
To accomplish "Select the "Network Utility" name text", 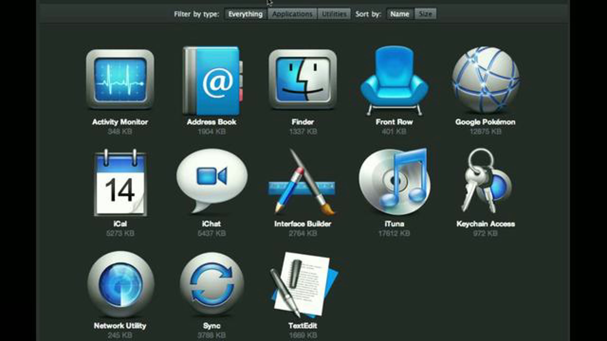I will click(120, 326).
